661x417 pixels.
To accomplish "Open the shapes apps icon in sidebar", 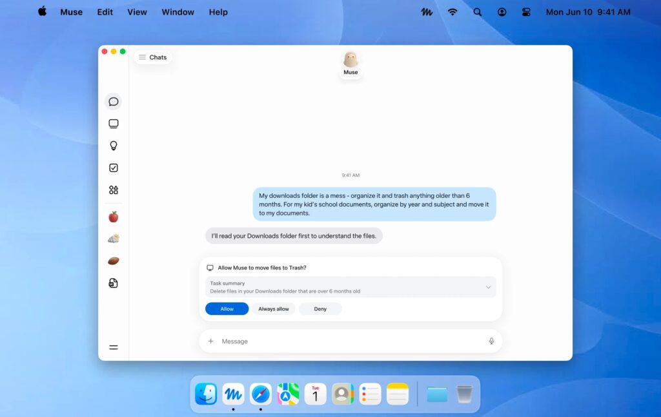I will point(114,189).
